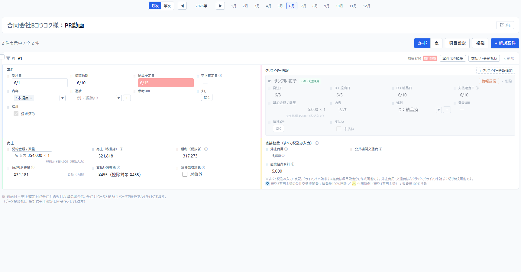Go to previous year with left arrow
This screenshot has width=521, height=272.
(182, 6)
